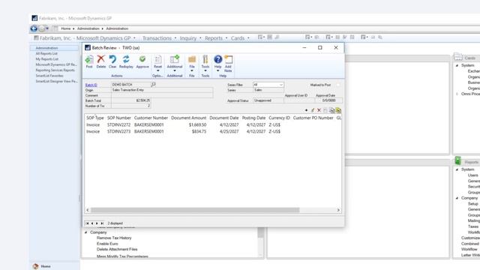
Task: Click the Add Note icon
Action: [228, 59]
